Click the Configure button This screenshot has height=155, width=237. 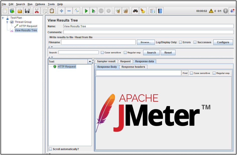point(223,42)
